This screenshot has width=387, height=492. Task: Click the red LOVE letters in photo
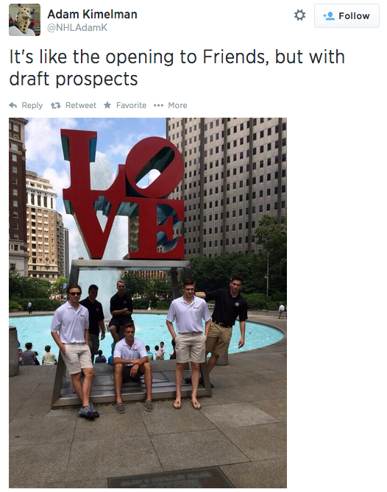click(124, 195)
